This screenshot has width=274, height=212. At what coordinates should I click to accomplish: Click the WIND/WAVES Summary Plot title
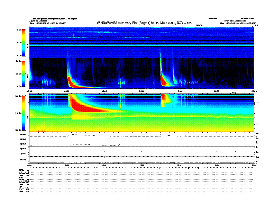click(144, 23)
